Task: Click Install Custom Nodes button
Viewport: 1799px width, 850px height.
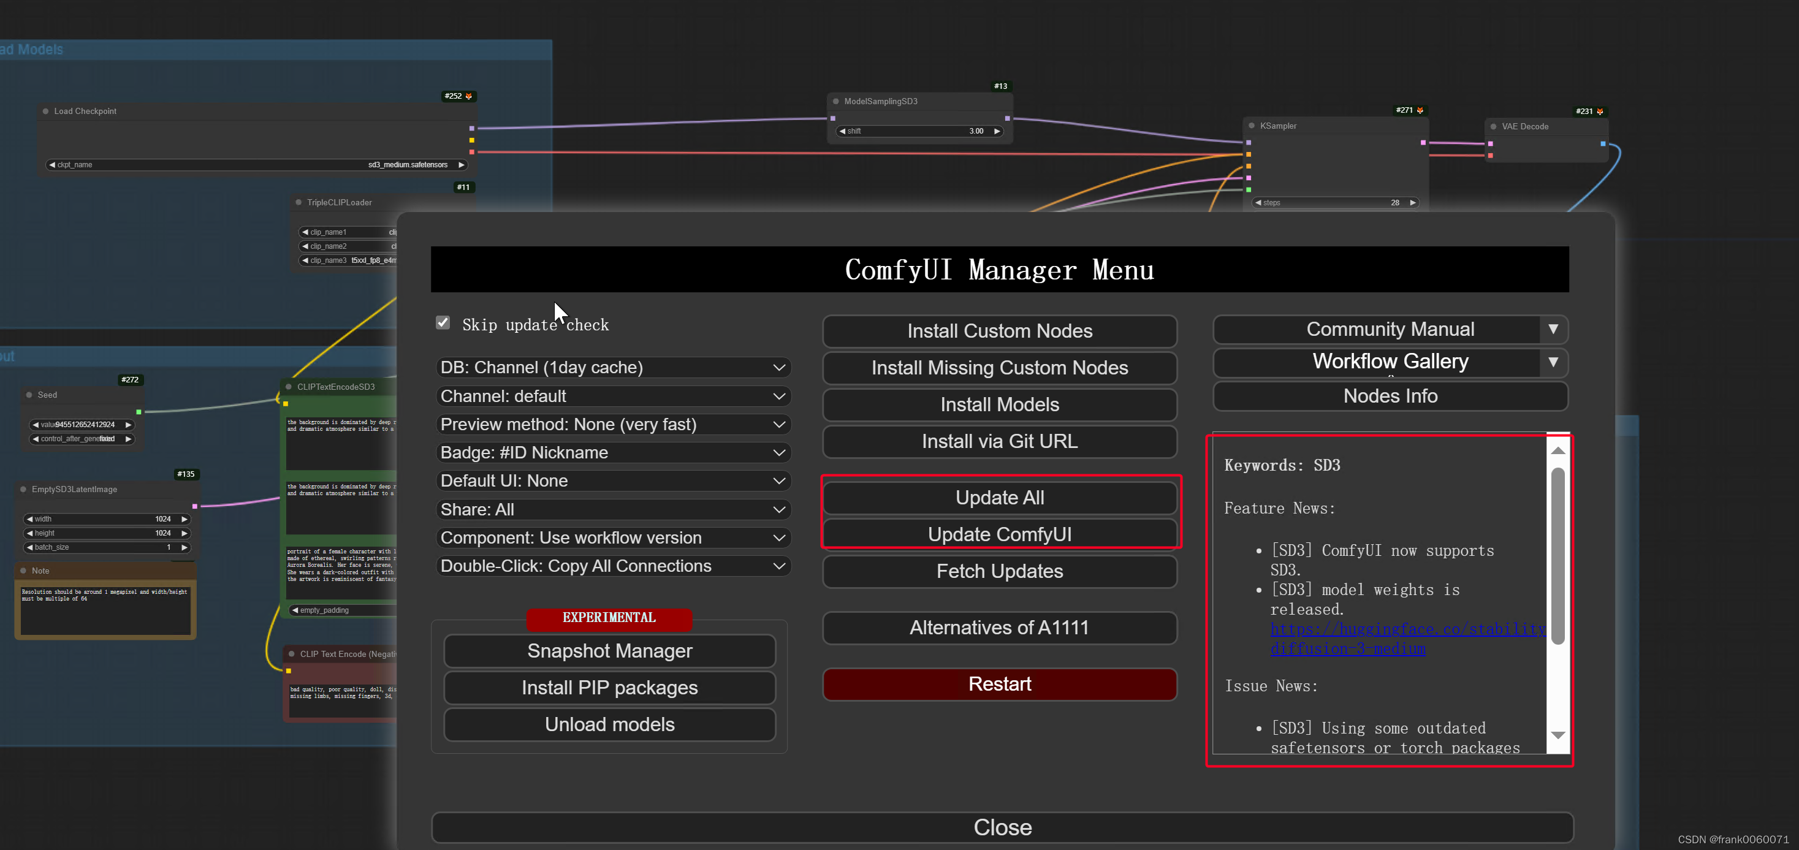Action: click(998, 331)
